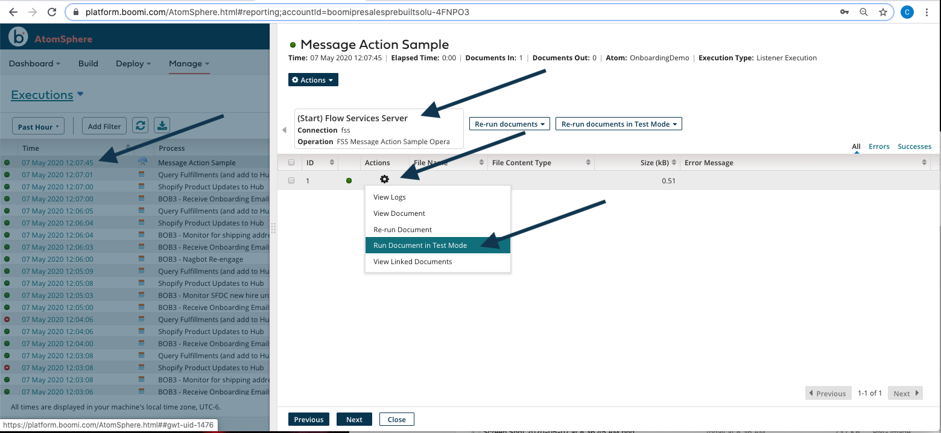
Task: Click process icon for 12:07:01 Query Fulfillments row
Action: click(x=142, y=174)
